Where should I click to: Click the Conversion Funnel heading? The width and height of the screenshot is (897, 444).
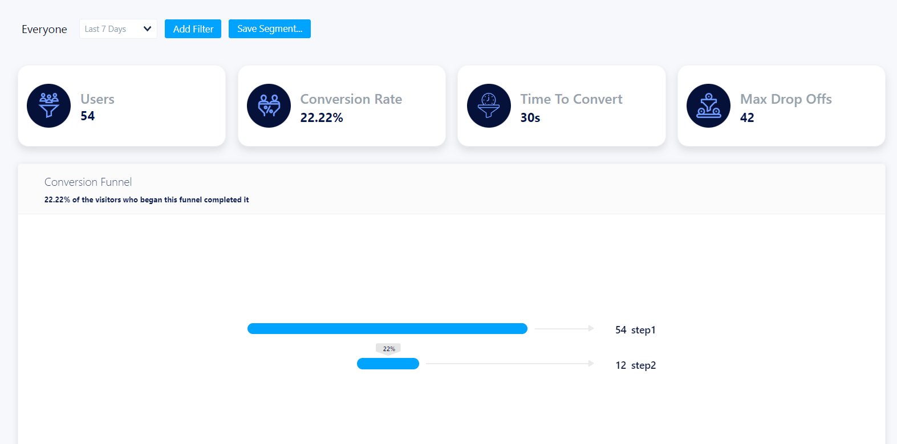click(88, 182)
